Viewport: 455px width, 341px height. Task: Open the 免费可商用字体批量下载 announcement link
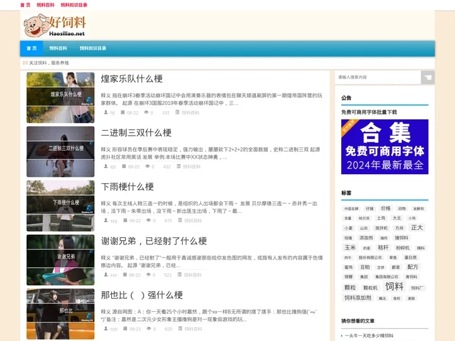click(x=369, y=112)
